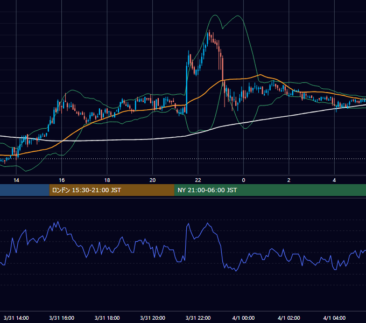
Task: Click the 3/31 22:00 date label
Action: click(x=198, y=318)
